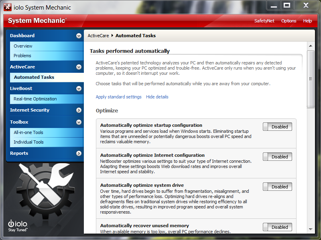Open the Options menu
This screenshot has width=321, height=240.
(288, 21)
